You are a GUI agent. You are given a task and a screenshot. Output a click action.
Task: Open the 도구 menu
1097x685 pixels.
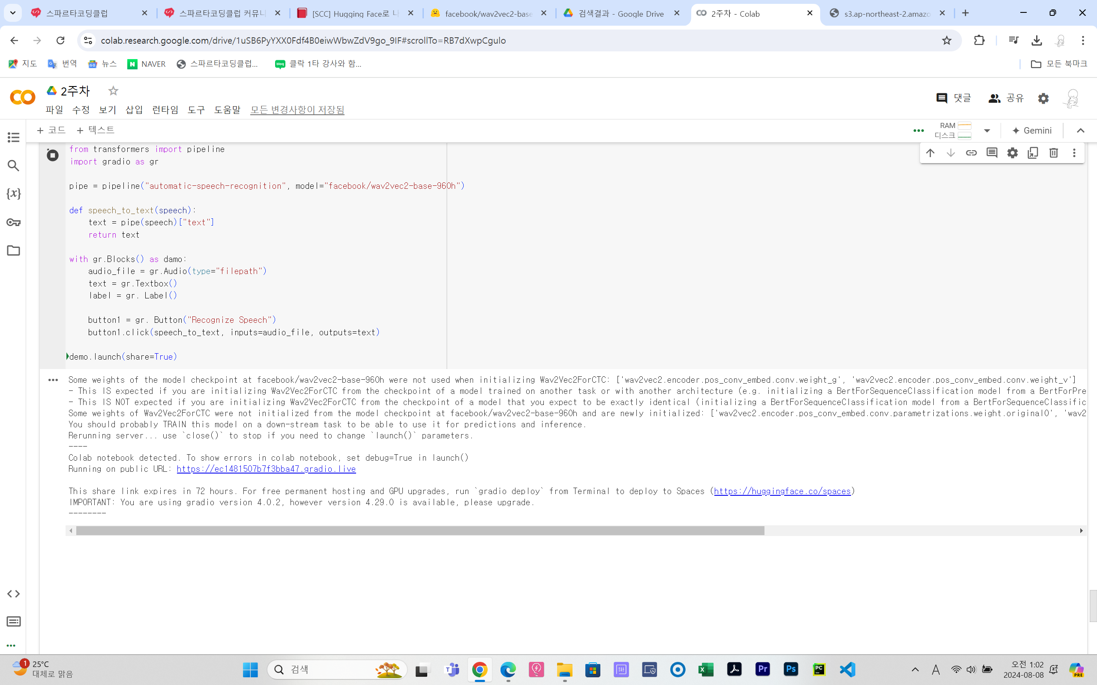tap(196, 110)
